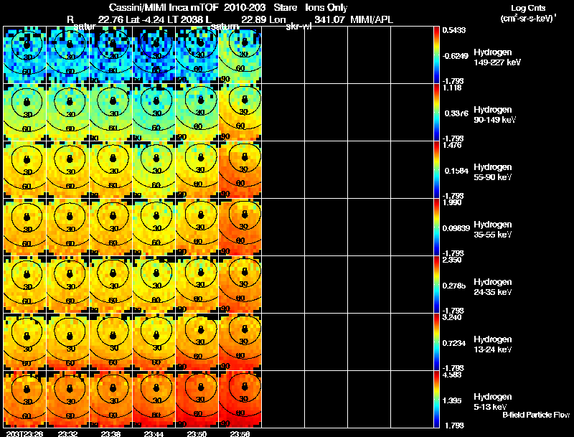Select the 149-227 keV image at 23:26
The width and height of the screenshot is (574, 437).
pos(25,55)
